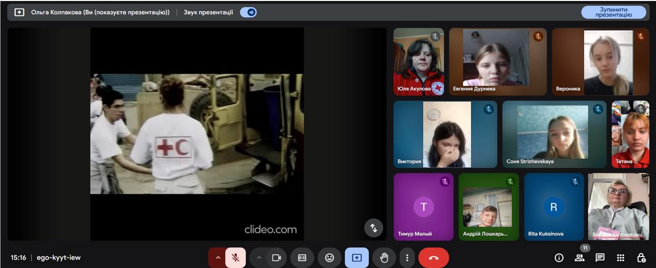Click the present screen button

pyautogui.click(x=356, y=258)
